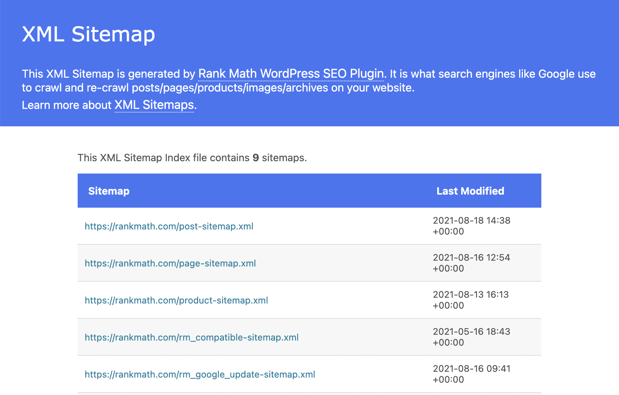The image size is (619, 395).
Task: Click the 'Learn more about' text
Action: (x=66, y=105)
